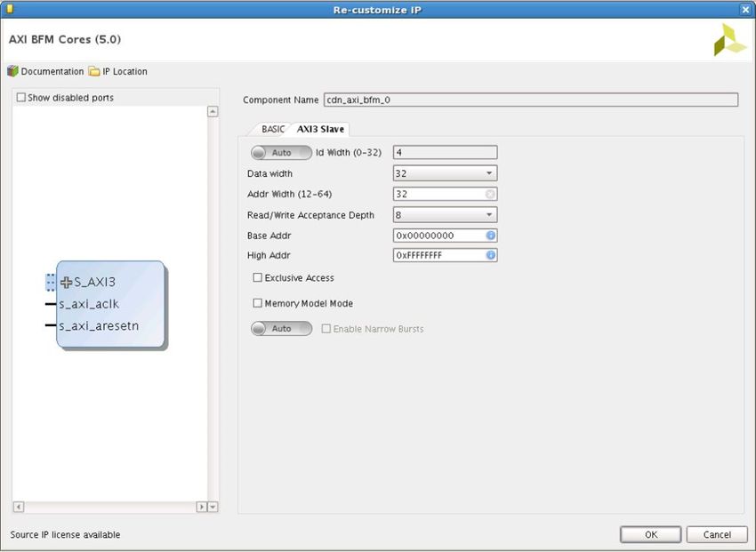This screenshot has height=552, width=756.
Task: Click the Base Addr info icon
Action: coord(490,236)
